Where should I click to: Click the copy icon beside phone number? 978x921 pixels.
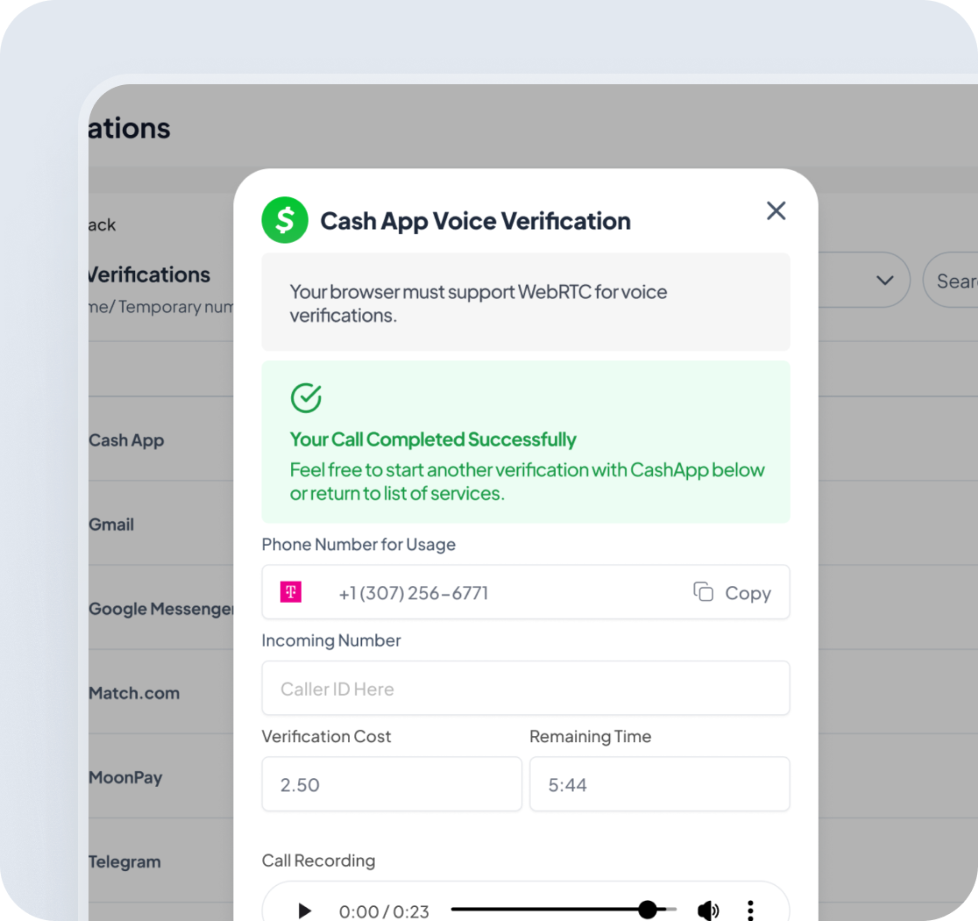coord(703,591)
